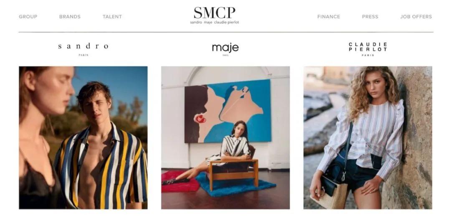Select the Maje brand logo

(225, 49)
